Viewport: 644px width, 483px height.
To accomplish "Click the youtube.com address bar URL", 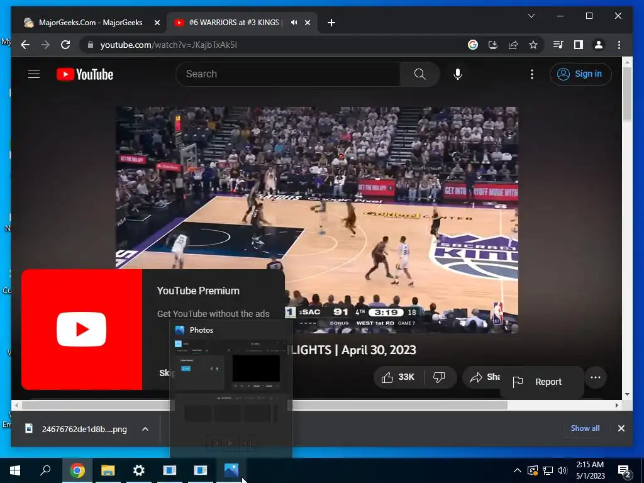I will (x=169, y=45).
